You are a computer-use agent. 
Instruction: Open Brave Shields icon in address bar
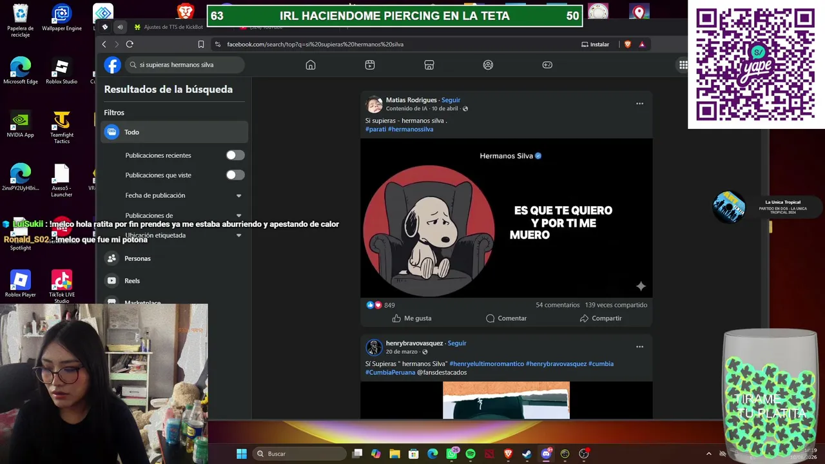pyautogui.click(x=628, y=44)
